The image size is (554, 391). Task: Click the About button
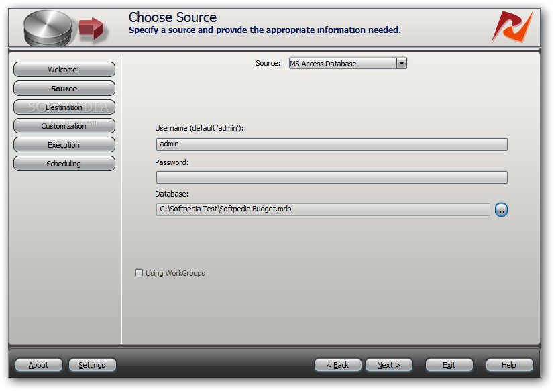(38, 365)
